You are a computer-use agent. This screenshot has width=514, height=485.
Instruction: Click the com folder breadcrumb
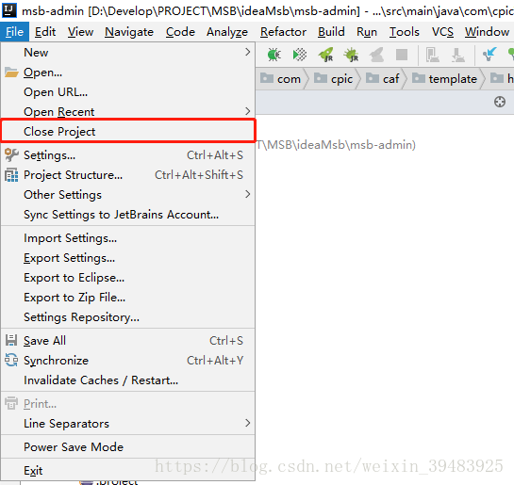(281, 78)
